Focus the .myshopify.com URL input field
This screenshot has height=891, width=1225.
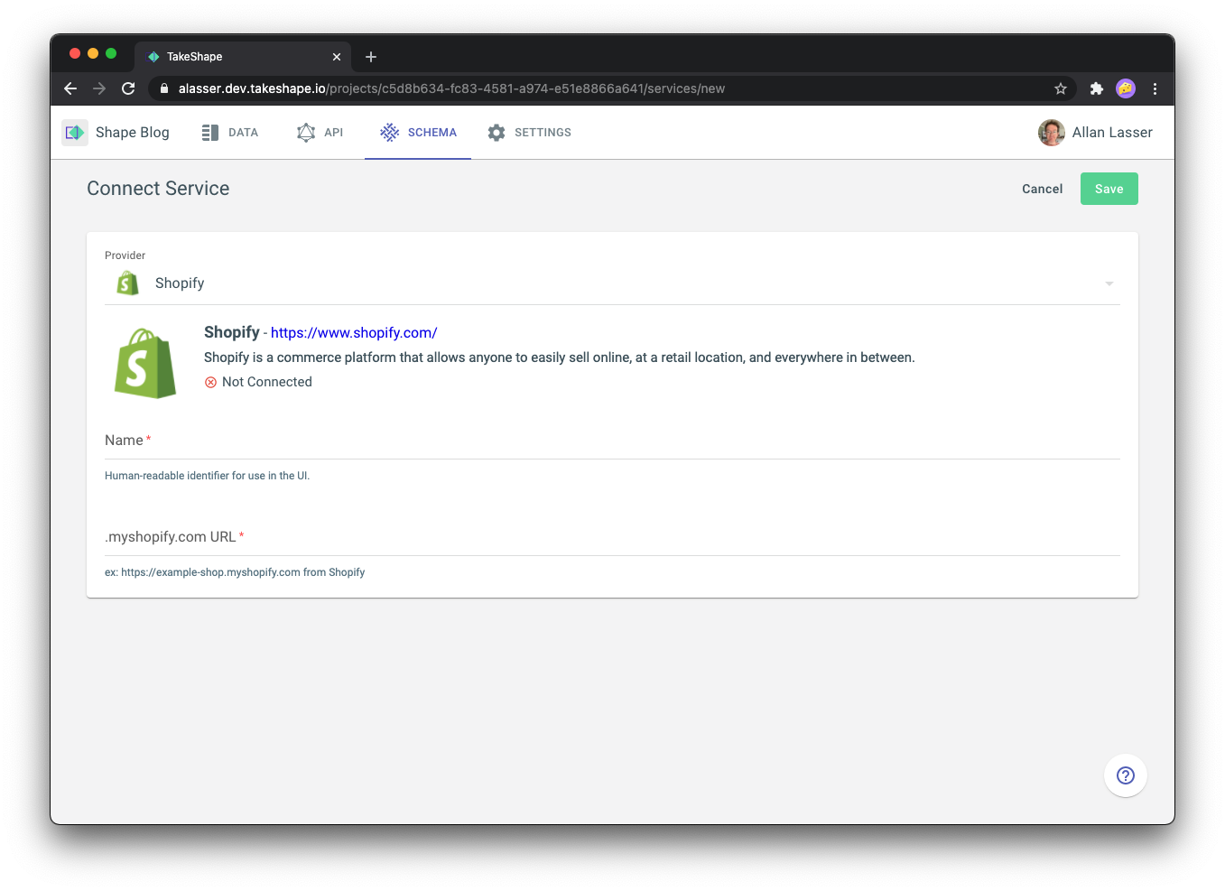pos(612,537)
